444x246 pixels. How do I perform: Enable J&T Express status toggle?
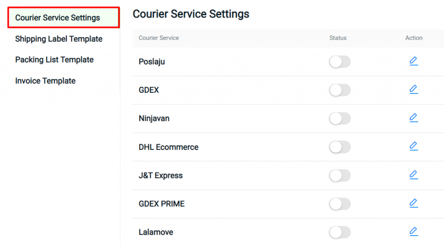(x=340, y=175)
